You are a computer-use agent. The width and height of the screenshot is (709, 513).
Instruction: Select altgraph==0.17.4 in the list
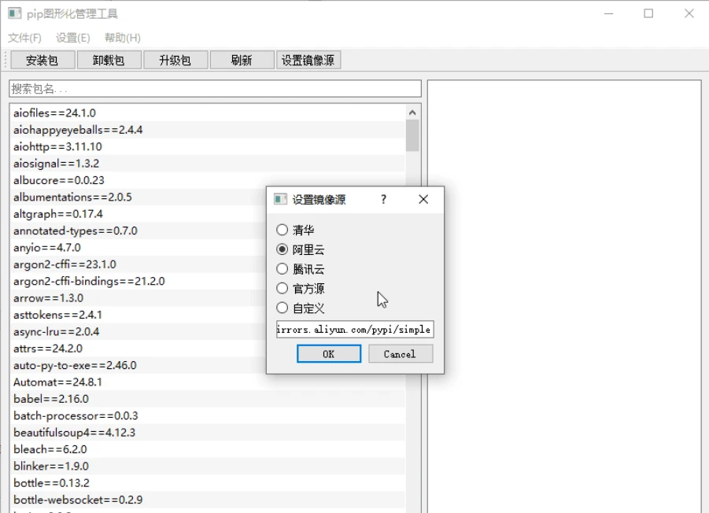138,214
